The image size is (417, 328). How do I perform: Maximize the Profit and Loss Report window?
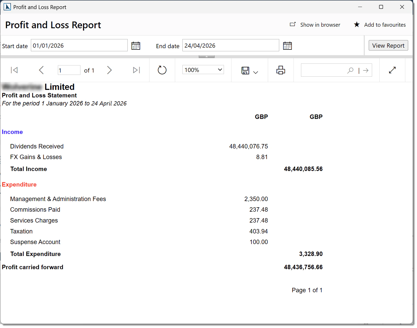tap(381, 7)
